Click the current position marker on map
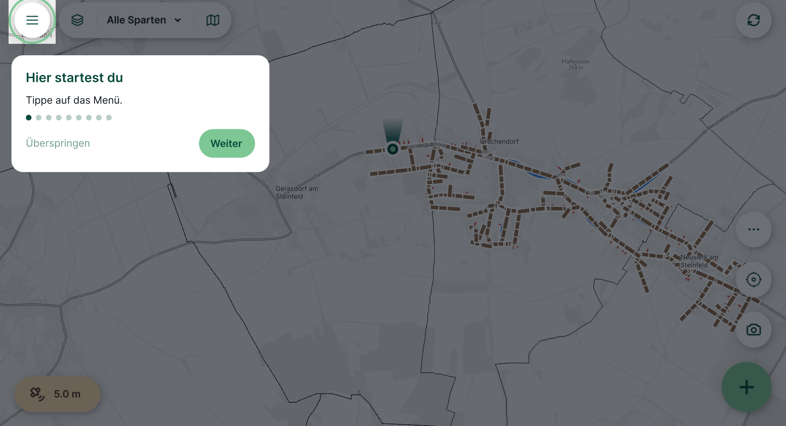This screenshot has width=786, height=426. tap(393, 149)
